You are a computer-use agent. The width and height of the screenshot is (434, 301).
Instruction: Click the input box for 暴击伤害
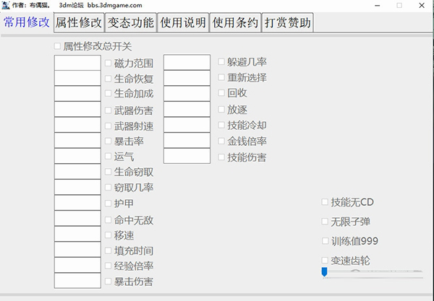click(x=77, y=281)
